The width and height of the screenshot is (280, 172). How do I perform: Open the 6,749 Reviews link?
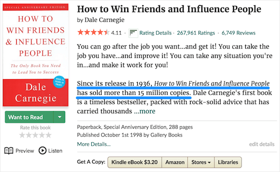click(238, 33)
